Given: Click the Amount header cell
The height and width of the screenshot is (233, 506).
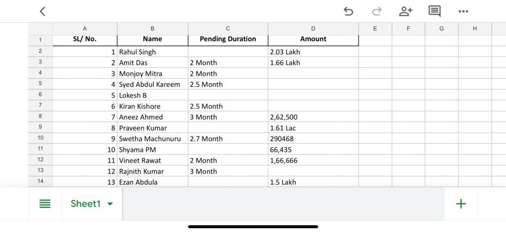Looking at the screenshot, I should [313, 39].
